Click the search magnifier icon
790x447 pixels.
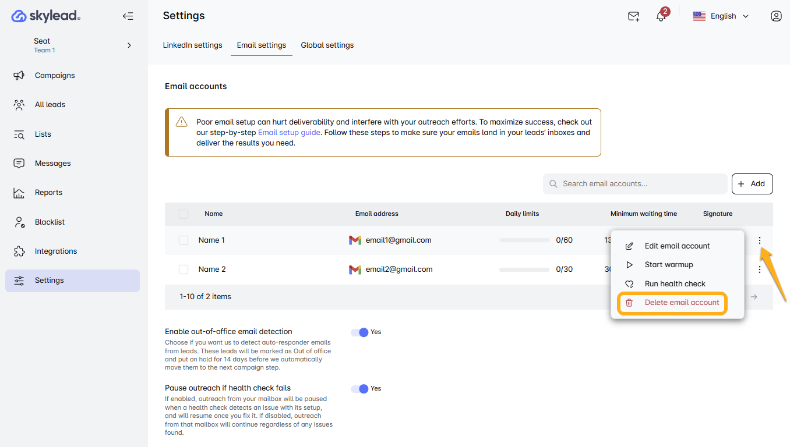coord(553,184)
